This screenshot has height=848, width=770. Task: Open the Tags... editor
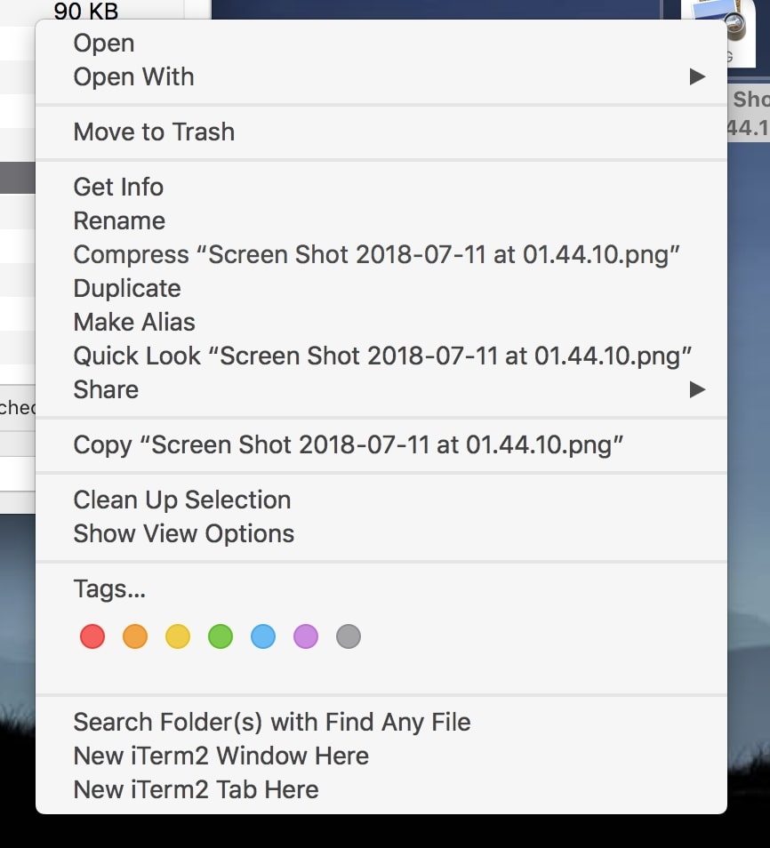point(109,588)
